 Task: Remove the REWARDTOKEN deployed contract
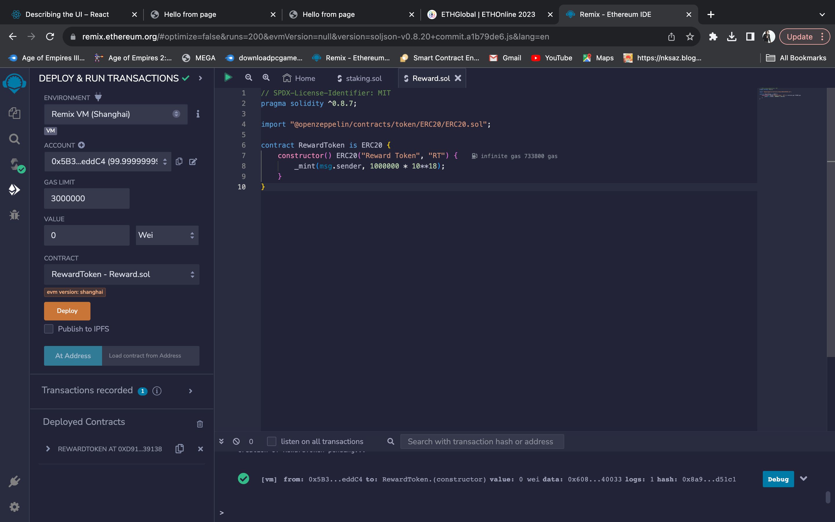click(200, 449)
